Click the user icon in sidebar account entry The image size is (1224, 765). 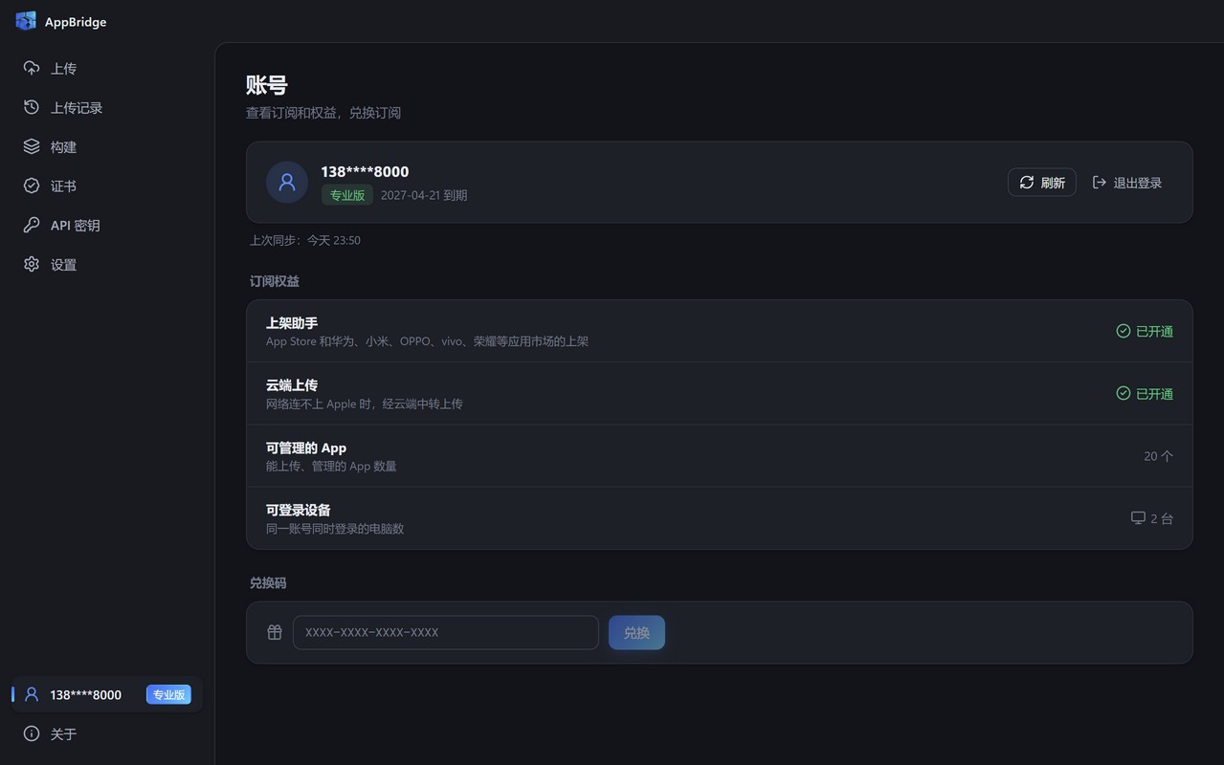(x=32, y=694)
